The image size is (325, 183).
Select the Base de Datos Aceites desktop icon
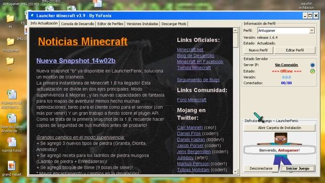pos(12,123)
